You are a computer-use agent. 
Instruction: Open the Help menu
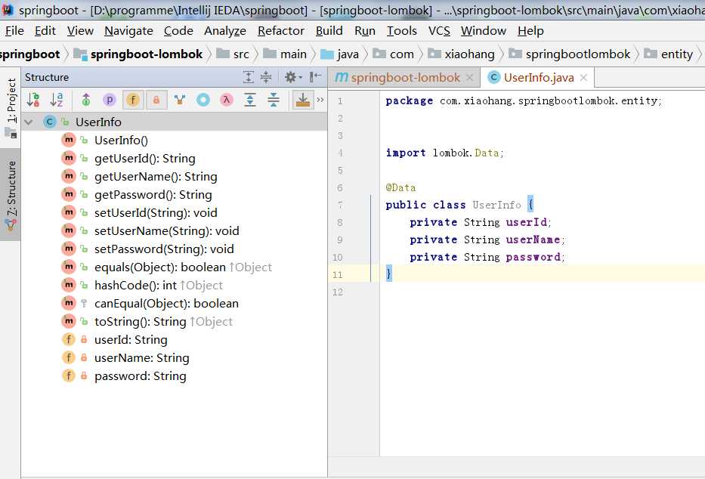pos(530,30)
